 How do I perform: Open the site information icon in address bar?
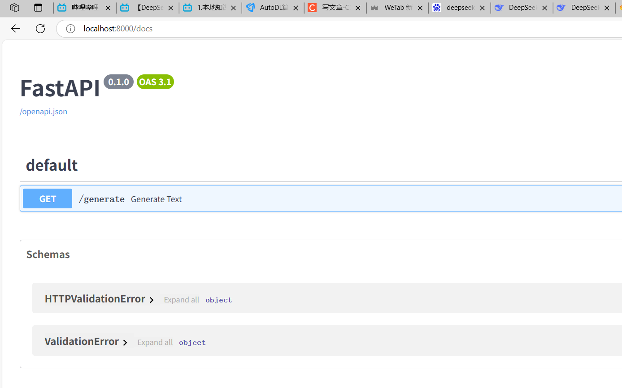point(70,29)
